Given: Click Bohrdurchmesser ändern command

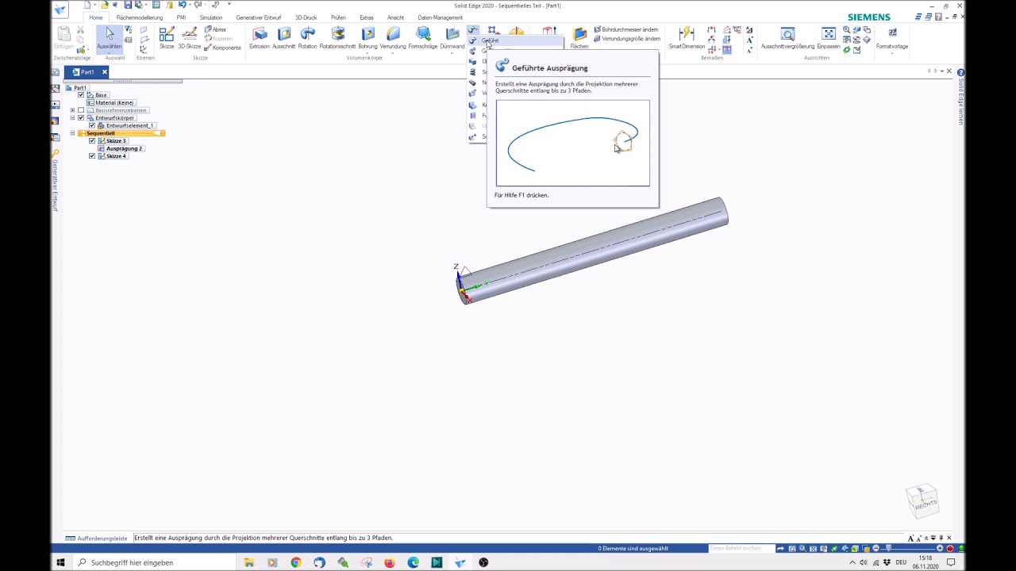Looking at the screenshot, I should 626,30.
